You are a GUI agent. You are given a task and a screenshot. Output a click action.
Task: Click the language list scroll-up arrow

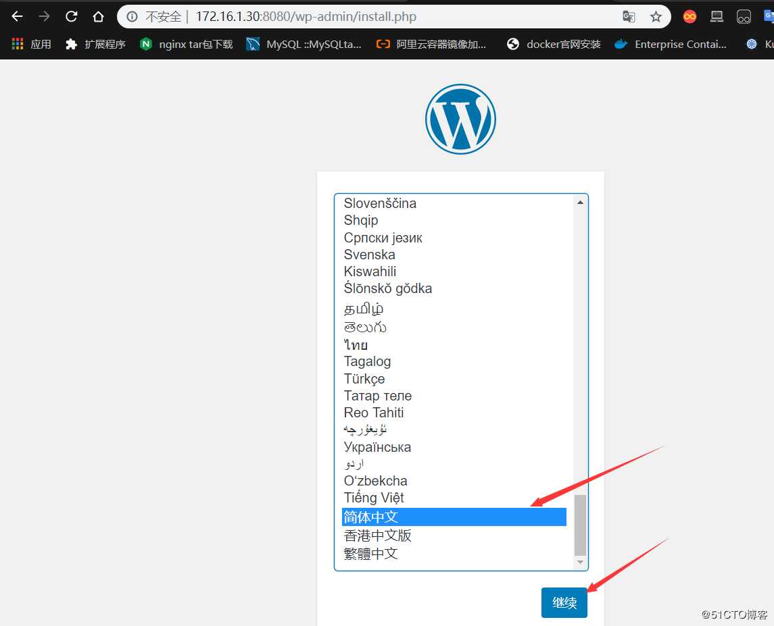pos(580,203)
